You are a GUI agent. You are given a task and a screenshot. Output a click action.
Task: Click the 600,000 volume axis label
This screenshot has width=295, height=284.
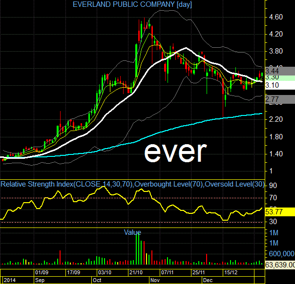tap(282, 254)
